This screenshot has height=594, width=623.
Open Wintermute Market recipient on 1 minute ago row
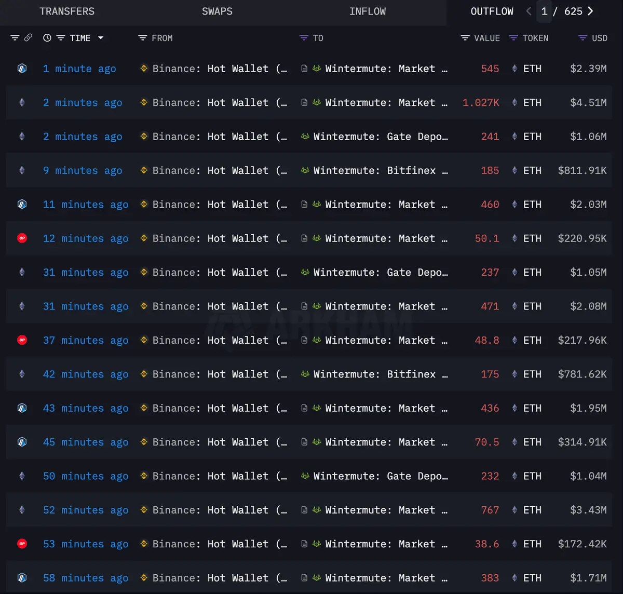tap(386, 69)
